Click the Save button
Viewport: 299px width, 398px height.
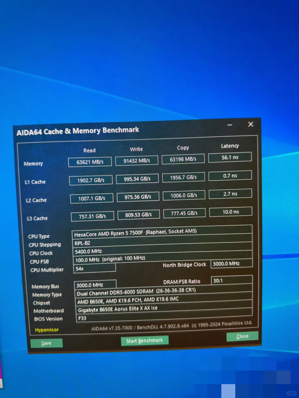click(46, 343)
